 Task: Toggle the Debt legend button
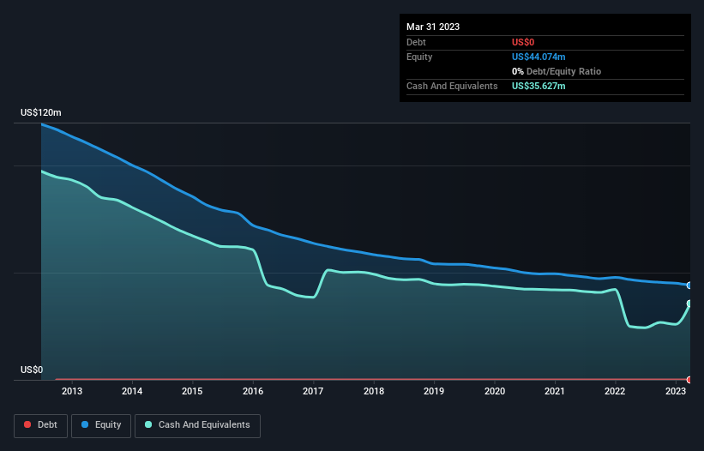(40, 425)
